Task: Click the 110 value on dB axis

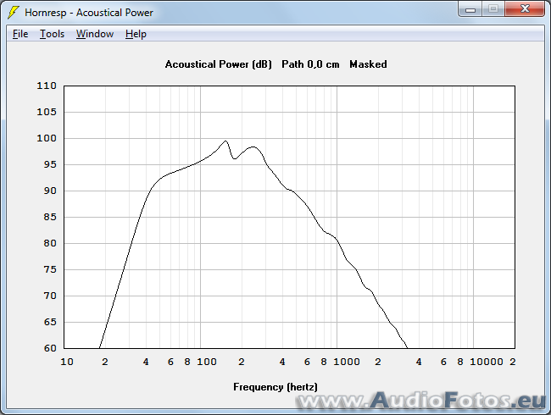Action: click(x=47, y=86)
